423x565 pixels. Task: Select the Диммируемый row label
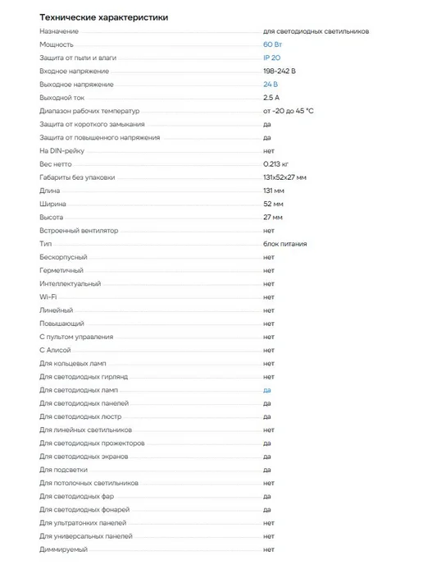click(63, 549)
